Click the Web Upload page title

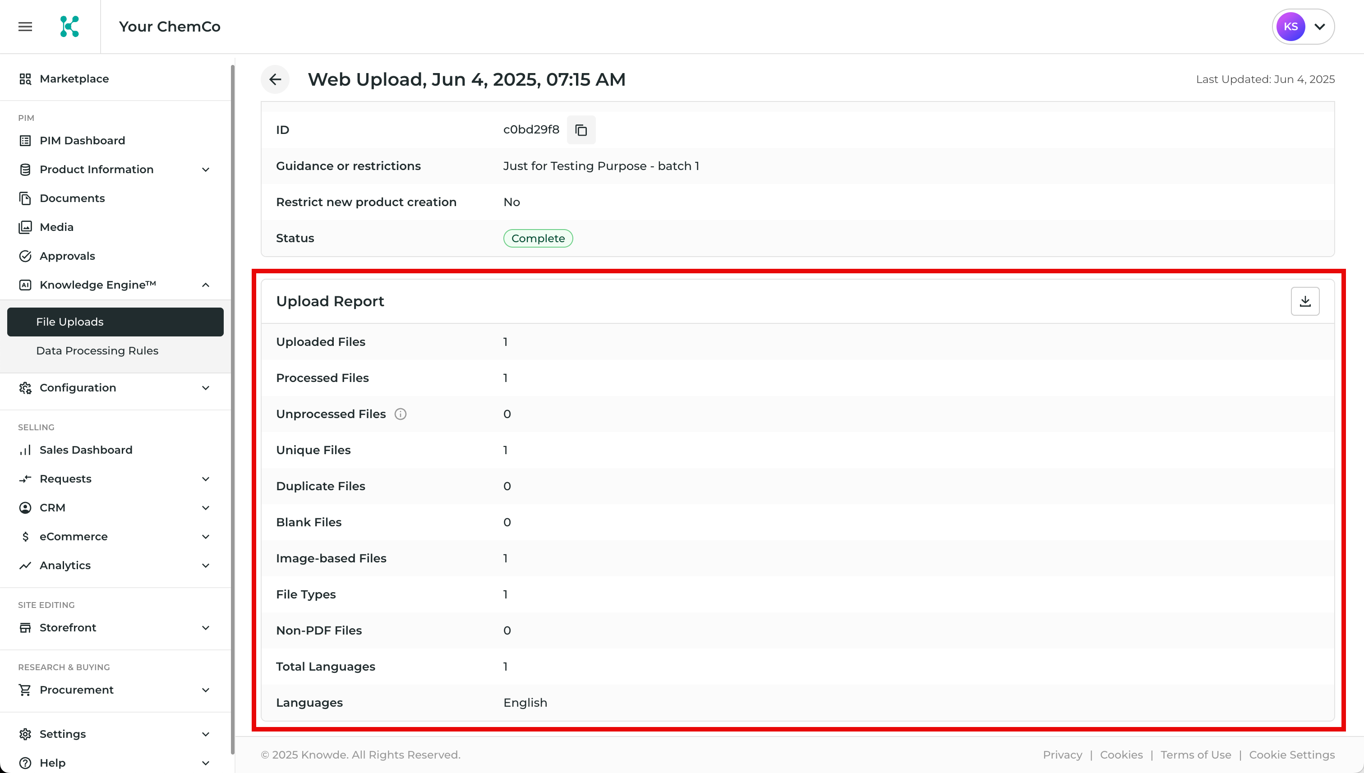(466, 80)
